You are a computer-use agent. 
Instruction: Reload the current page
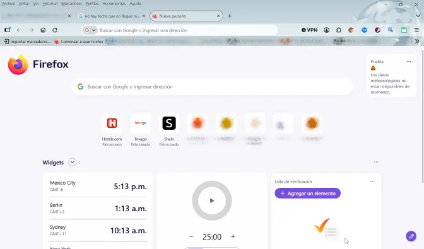coord(55,30)
